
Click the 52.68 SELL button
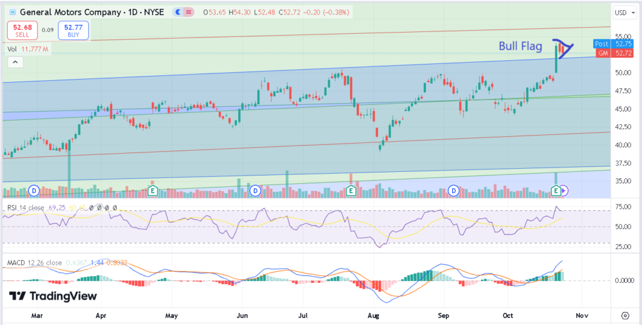pos(22,31)
